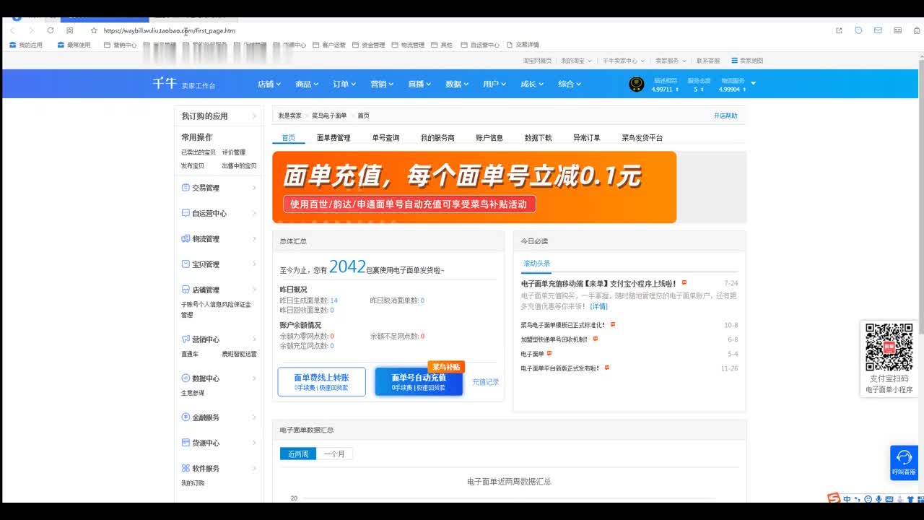Image resolution: width=924 pixels, height=520 pixels.
Task: Expand the 千牛卖家中心 top menu
Action: pyautogui.click(x=624, y=61)
